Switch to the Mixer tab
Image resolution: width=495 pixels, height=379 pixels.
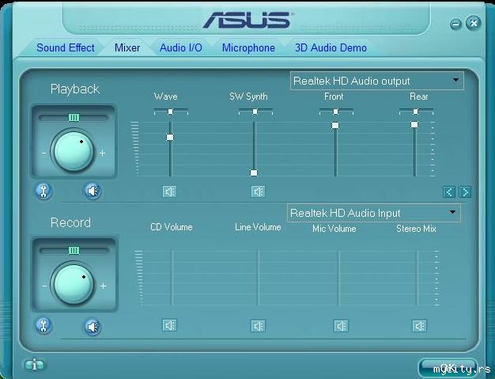pyautogui.click(x=127, y=47)
